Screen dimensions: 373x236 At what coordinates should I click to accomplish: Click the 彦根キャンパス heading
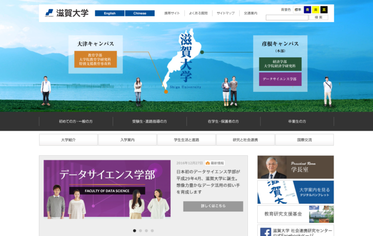280,43
